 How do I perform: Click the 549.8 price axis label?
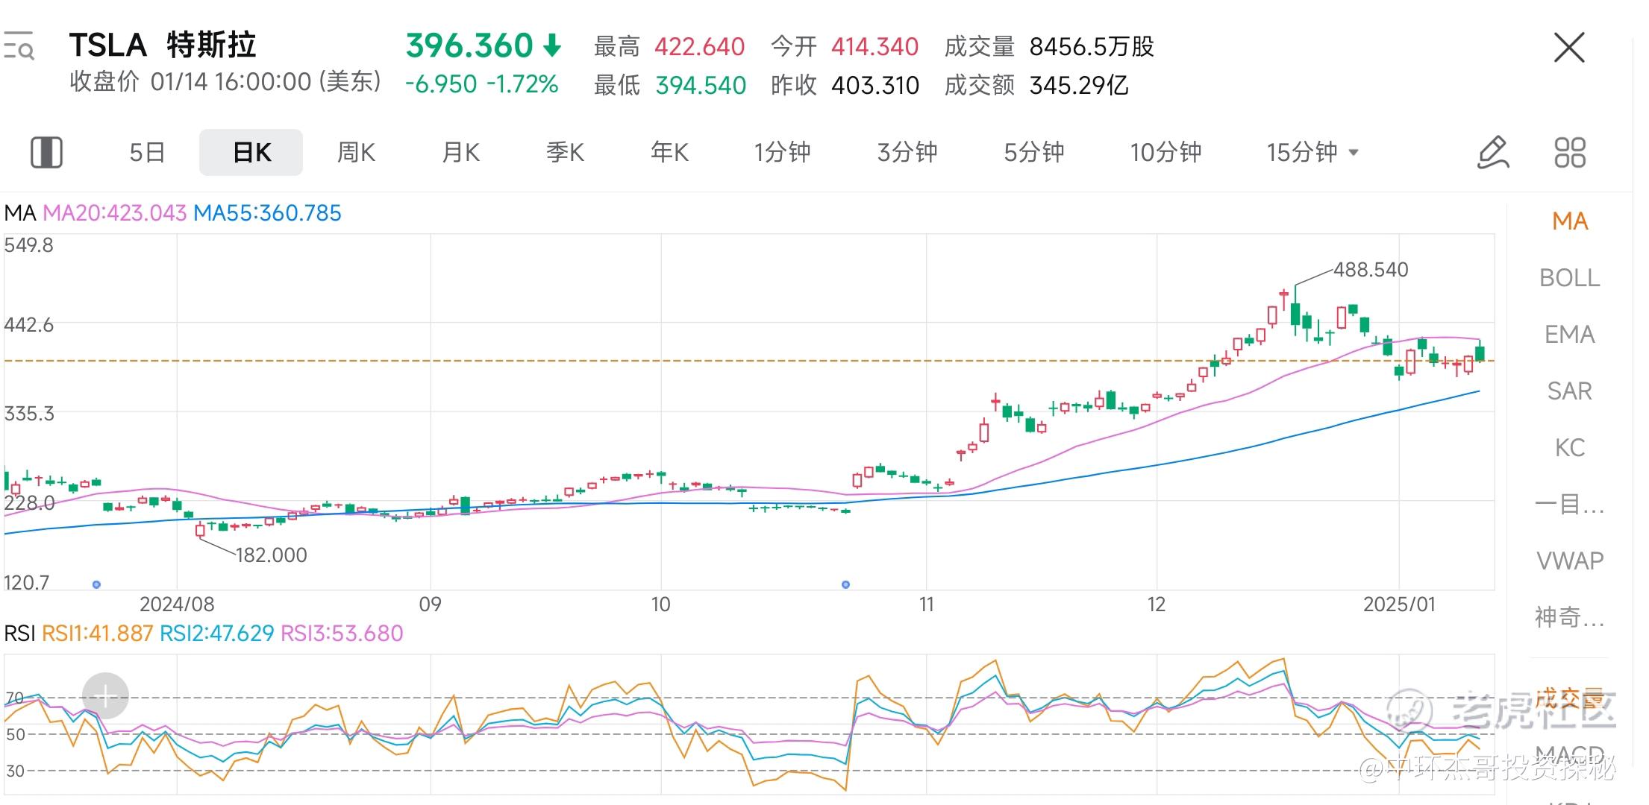(29, 245)
